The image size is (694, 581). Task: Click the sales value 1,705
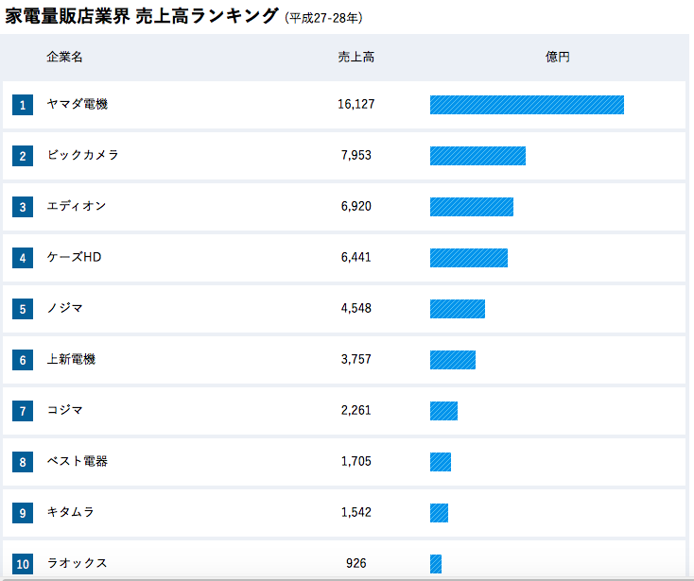(x=356, y=462)
